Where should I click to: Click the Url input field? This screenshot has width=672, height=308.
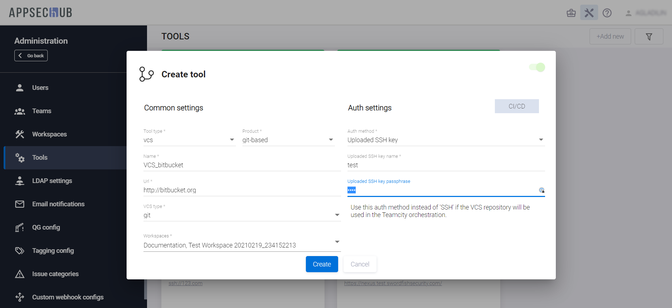[242, 190]
